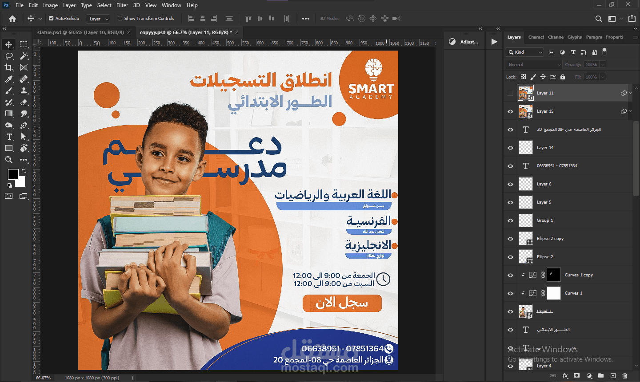Open the Search magnifier icon
This screenshot has width=640, height=382.
pyautogui.click(x=599, y=19)
